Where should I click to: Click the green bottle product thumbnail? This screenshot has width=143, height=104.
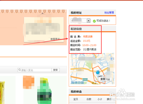(44, 91)
